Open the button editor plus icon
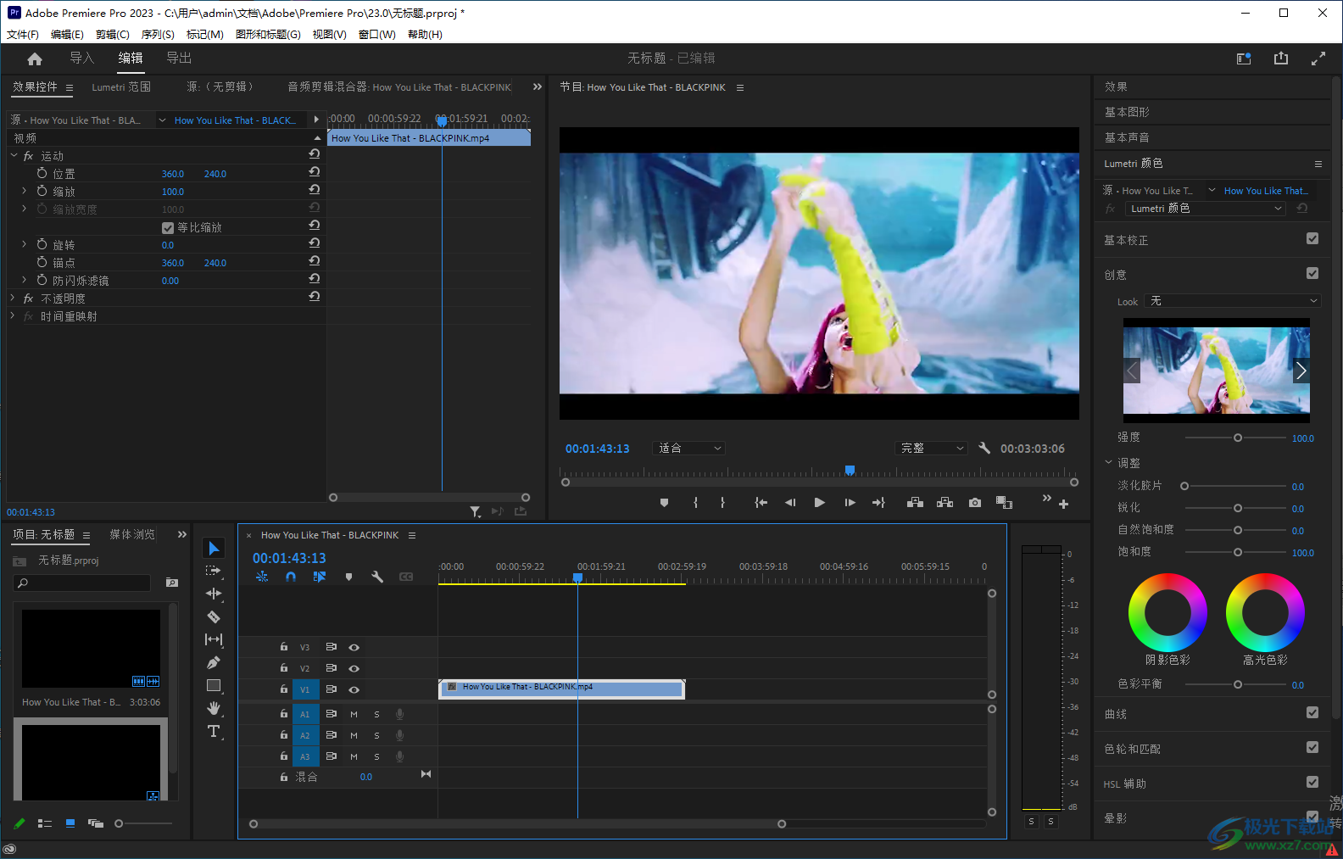Image resolution: width=1343 pixels, height=859 pixels. pos(1063,504)
